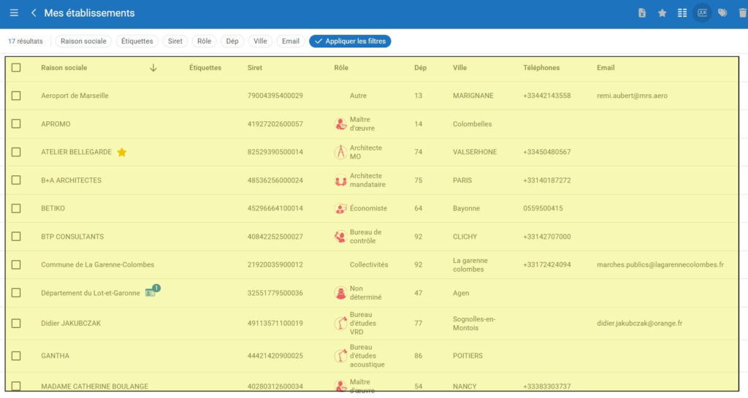Viewport: 748px width, 398px height.
Task: Open the Ville filter chip
Action: [x=260, y=42]
